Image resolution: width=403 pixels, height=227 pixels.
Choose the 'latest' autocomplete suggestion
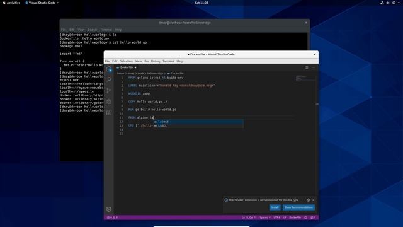coord(198,122)
